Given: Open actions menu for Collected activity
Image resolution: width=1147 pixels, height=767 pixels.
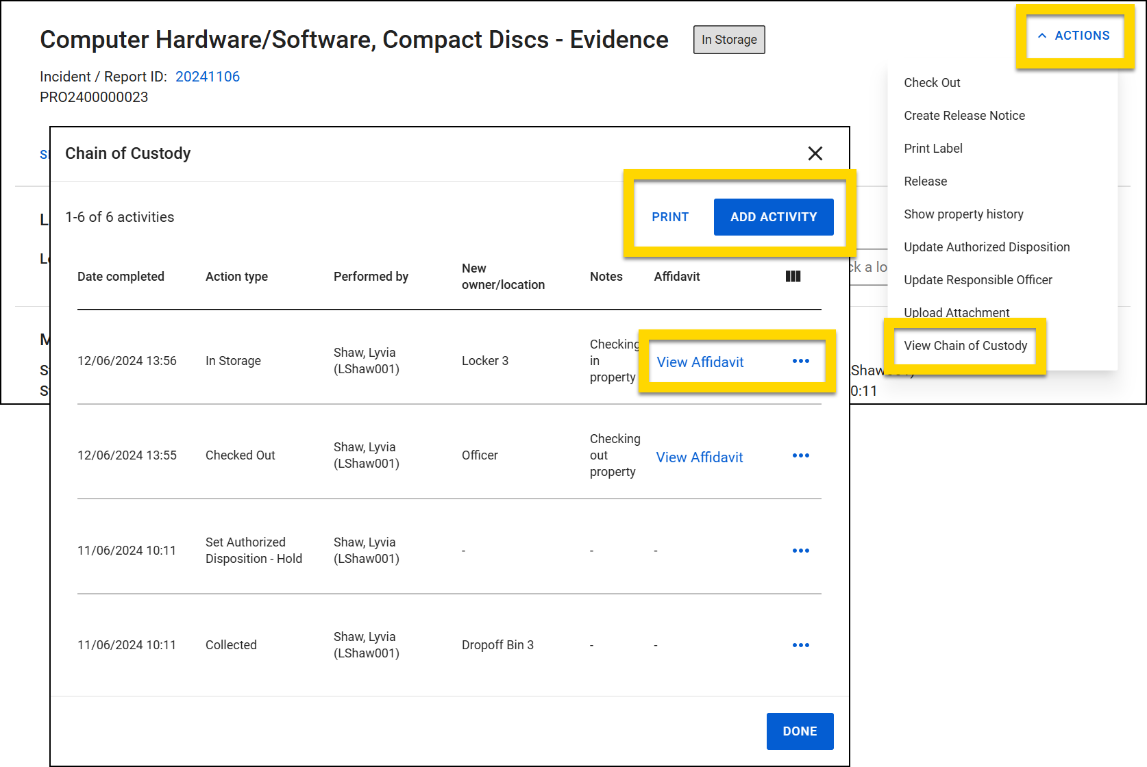Looking at the screenshot, I should (801, 644).
